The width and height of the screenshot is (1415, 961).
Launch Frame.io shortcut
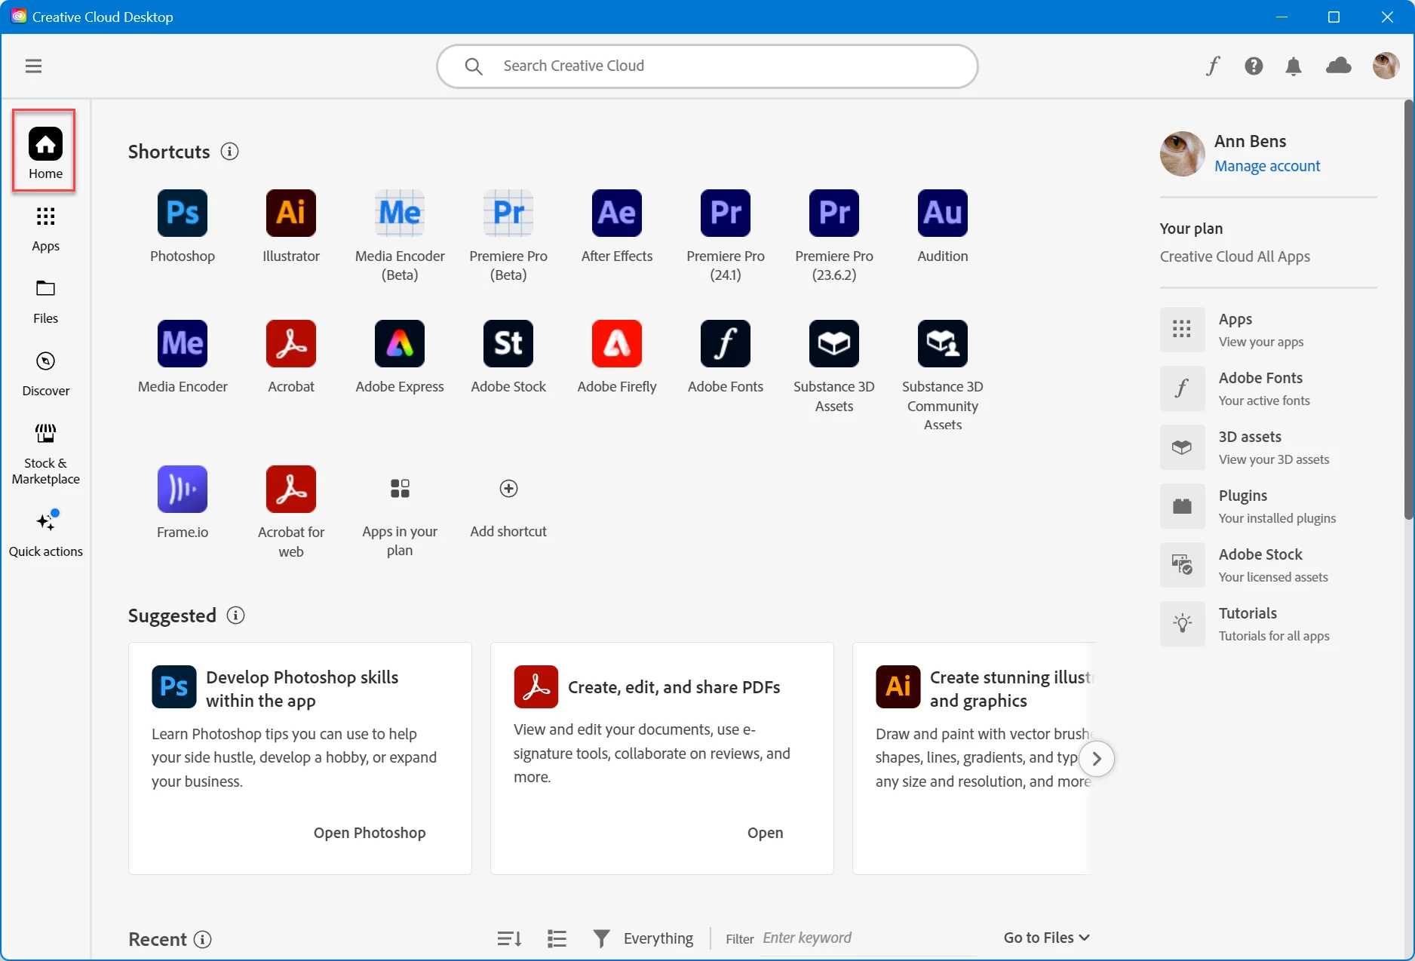coord(183,490)
